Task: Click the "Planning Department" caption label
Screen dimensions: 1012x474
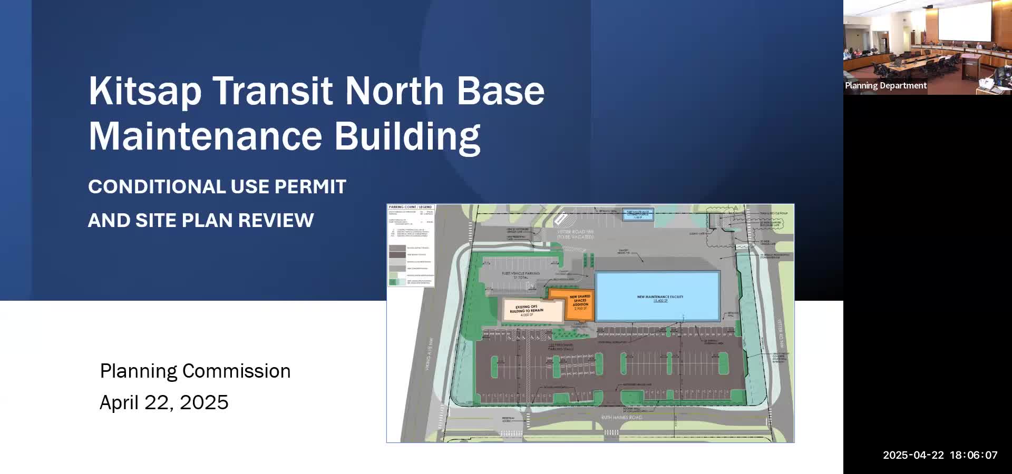Action: (885, 85)
